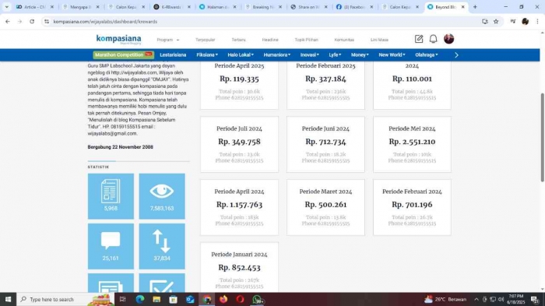The image size is (545, 306).
Task: Expand the Halo Lokal category menu
Action: pos(241,55)
